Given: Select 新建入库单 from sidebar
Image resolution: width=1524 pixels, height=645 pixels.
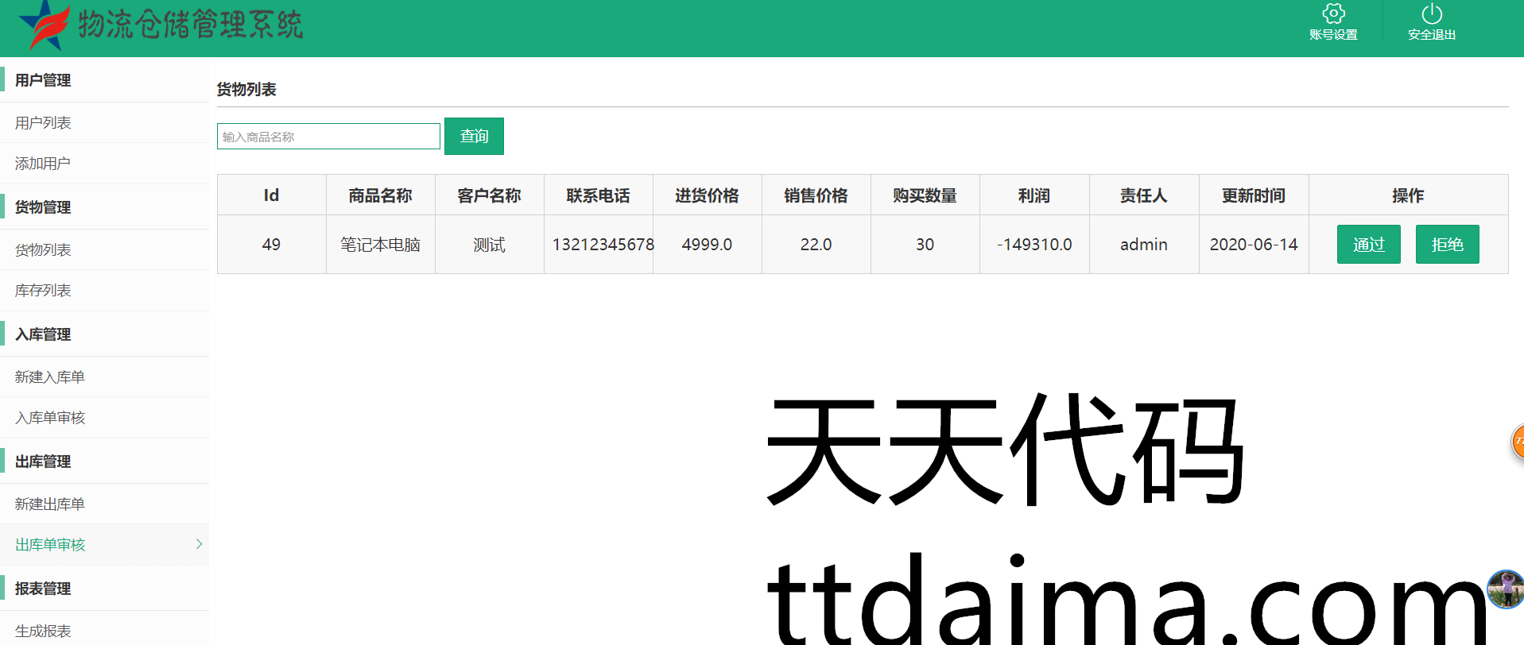Looking at the screenshot, I should pos(49,377).
